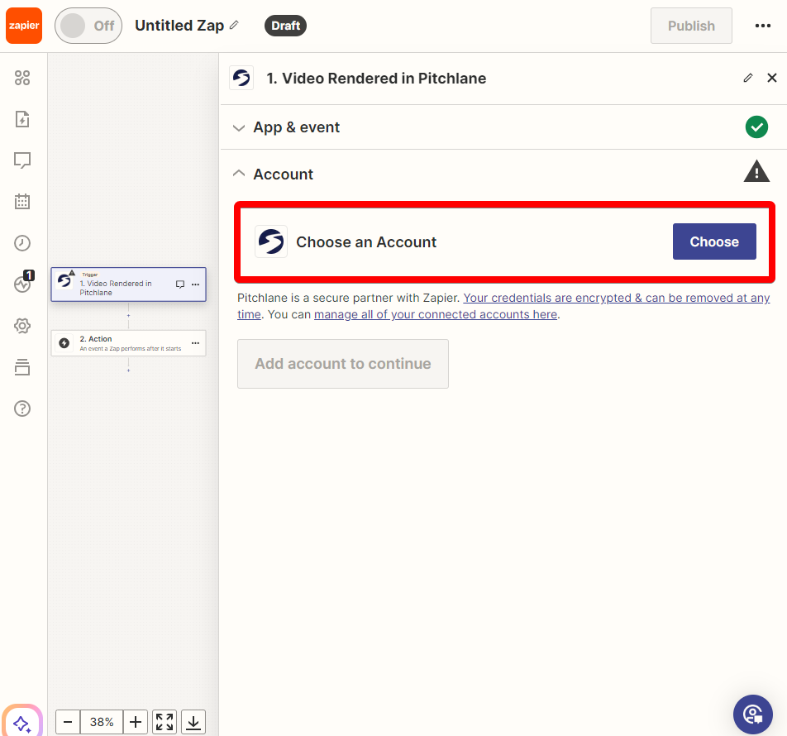Screen dimensions: 787x736
Task: Click Add account to continue button
Action: [x=343, y=364]
